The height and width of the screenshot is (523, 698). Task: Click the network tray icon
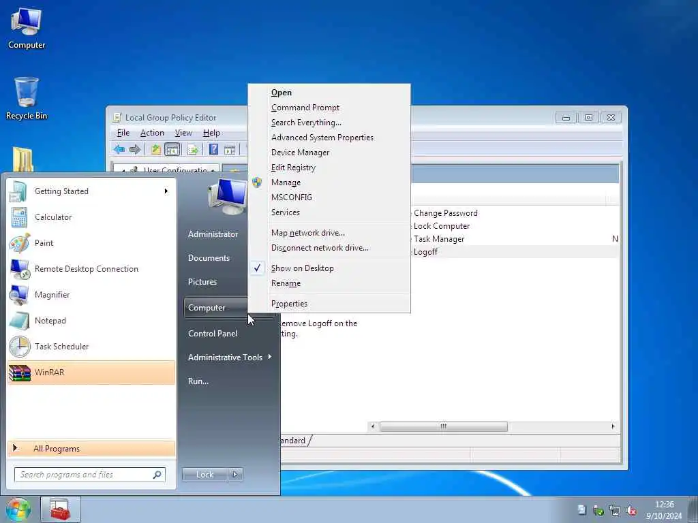(x=615, y=511)
